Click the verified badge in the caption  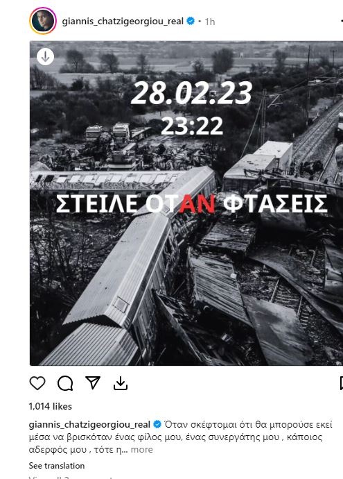pyautogui.click(x=157, y=424)
